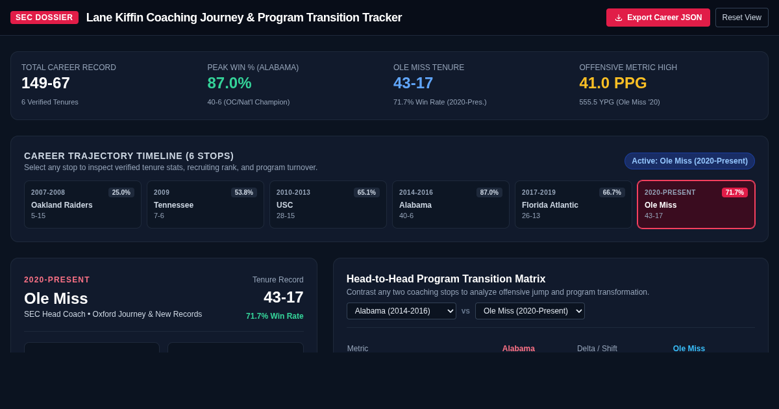Viewport: 779px width, 409px height.
Task: Click the 53.8% badge on Tennessee card
Action: pyautogui.click(x=244, y=193)
